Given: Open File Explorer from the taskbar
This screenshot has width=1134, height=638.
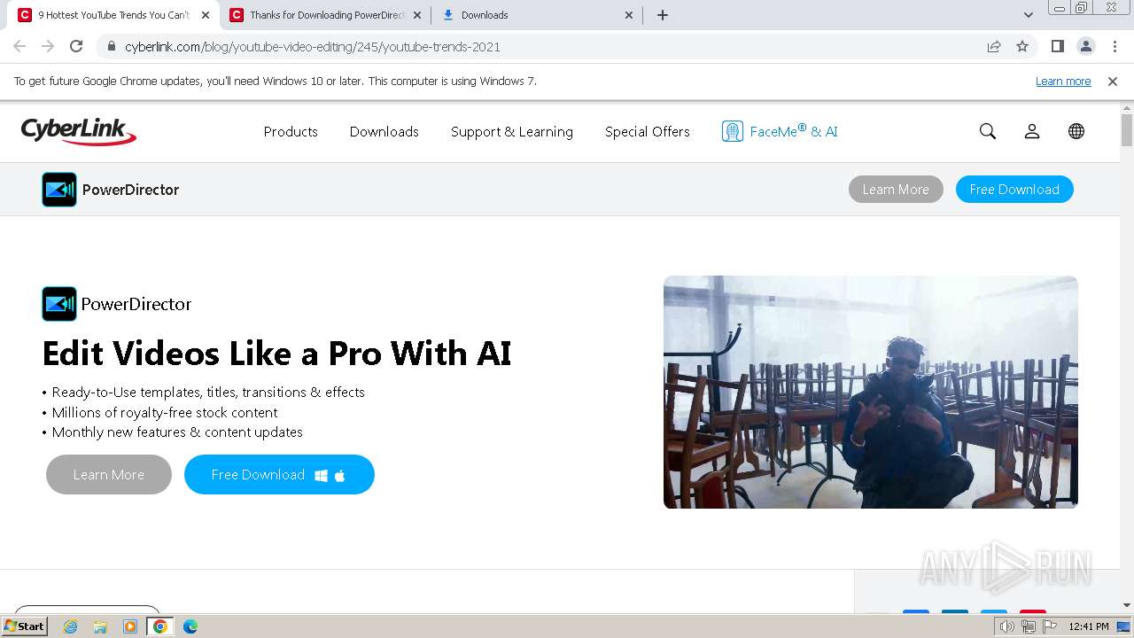Looking at the screenshot, I should [x=100, y=626].
